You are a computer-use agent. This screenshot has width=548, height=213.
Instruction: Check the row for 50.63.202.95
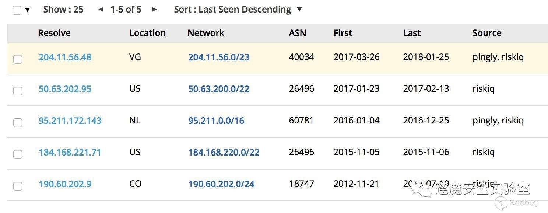coord(18,91)
